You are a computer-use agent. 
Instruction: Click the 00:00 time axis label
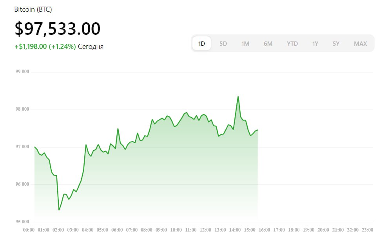29,230
